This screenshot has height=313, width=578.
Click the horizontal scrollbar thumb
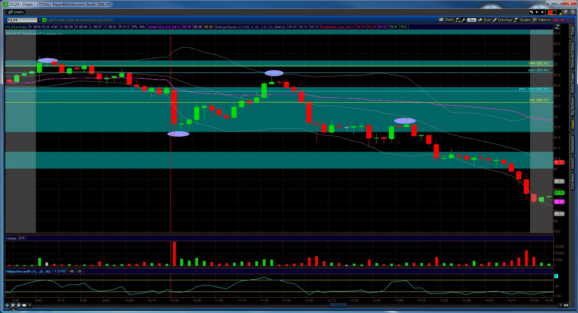pyautogui.click(x=338, y=305)
